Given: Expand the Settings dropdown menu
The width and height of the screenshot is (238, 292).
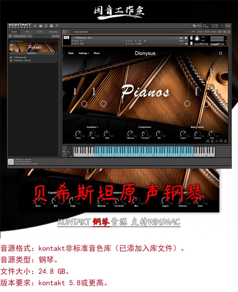Looking at the screenshot, I should coord(84,53).
